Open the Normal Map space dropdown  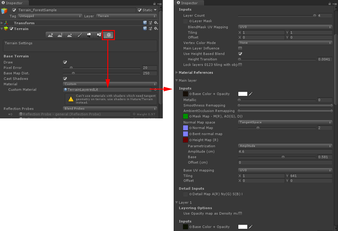(x=285, y=122)
